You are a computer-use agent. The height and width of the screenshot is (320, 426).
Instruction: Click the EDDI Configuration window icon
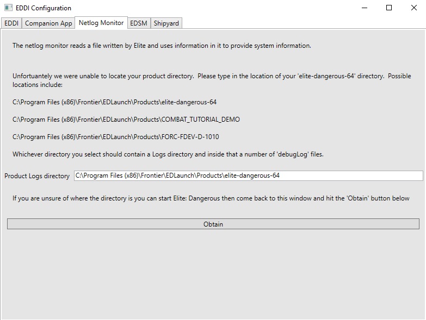pyautogui.click(x=8, y=8)
